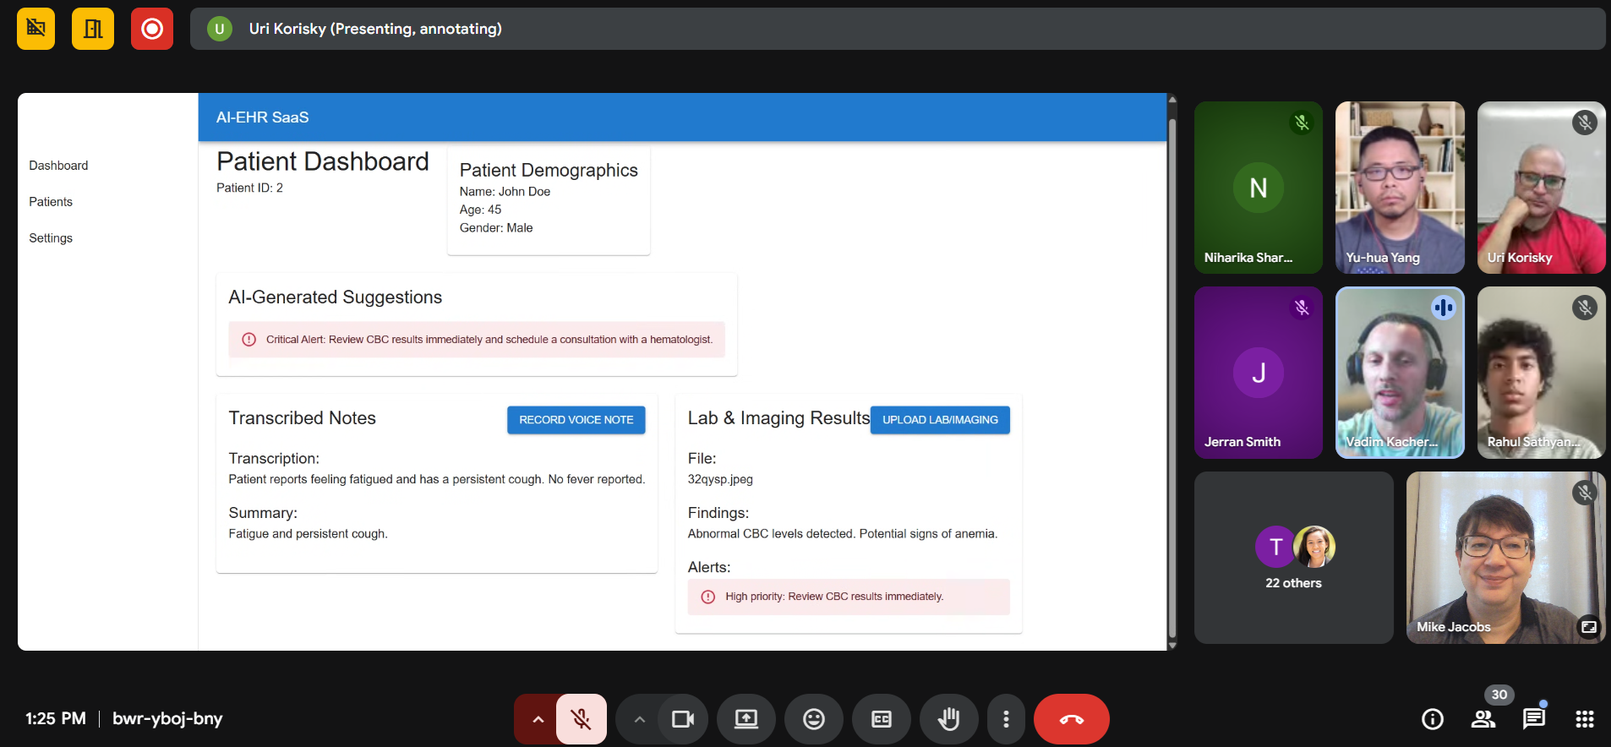Click the Upload Lab/Imaging button
Viewport: 1611px width, 747px height.
click(940, 420)
